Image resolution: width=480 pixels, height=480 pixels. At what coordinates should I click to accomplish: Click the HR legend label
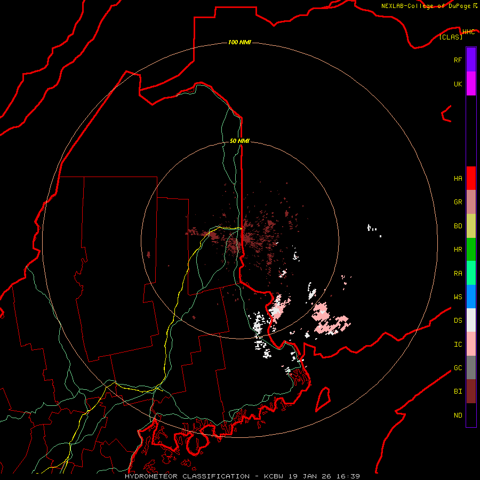[458, 250]
